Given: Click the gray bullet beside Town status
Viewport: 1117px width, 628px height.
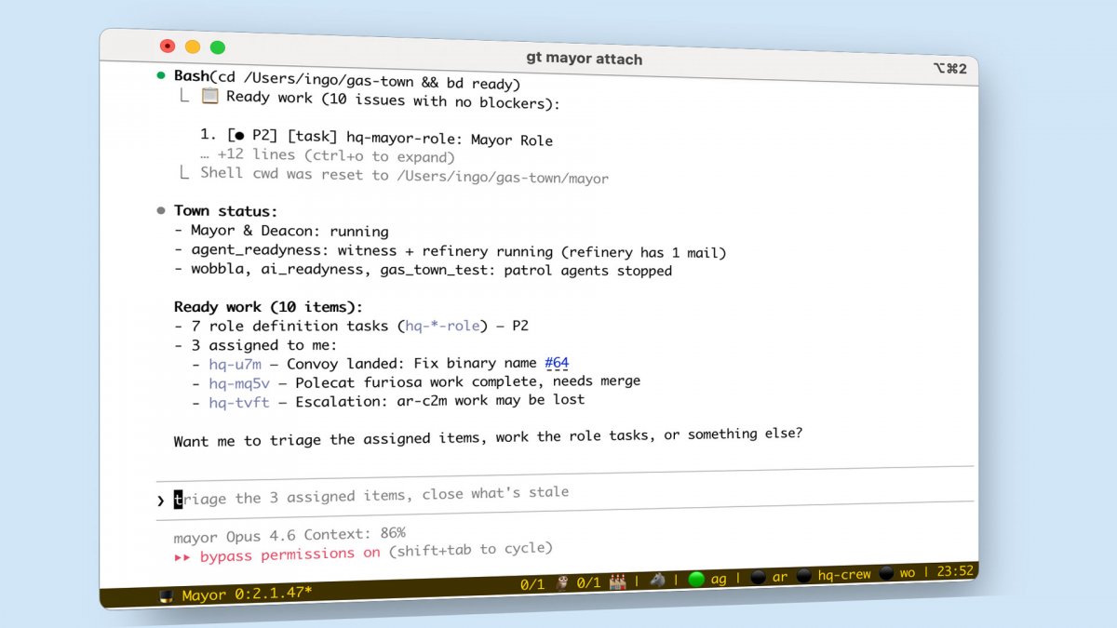Looking at the screenshot, I should click(160, 211).
